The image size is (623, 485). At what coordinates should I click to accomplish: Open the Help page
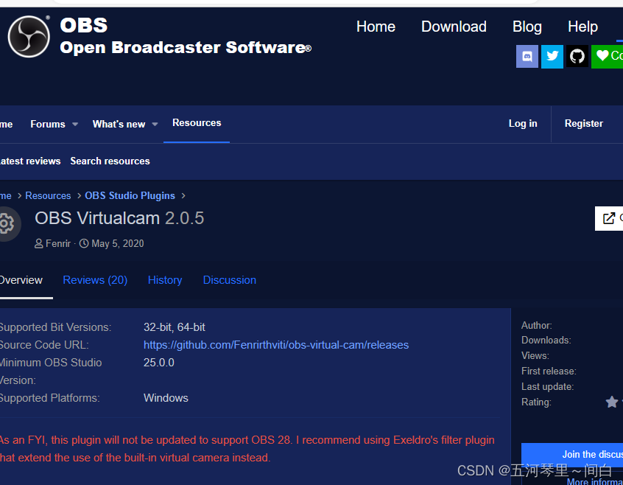tap(582, 27)
